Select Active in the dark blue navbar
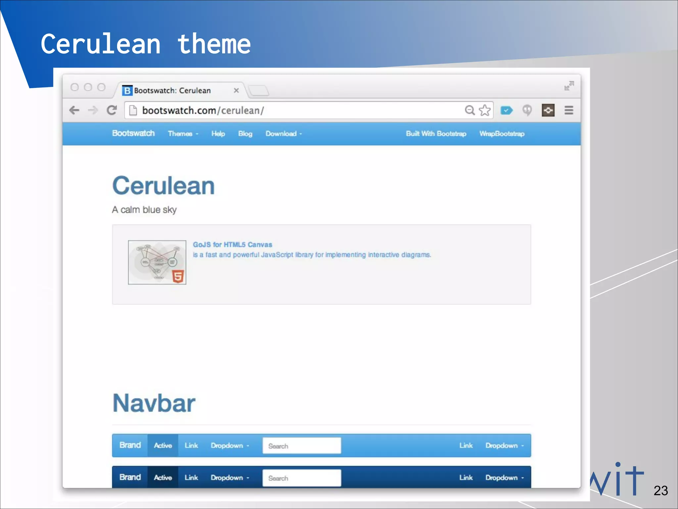678x509 pixels. tap(163, 477)
